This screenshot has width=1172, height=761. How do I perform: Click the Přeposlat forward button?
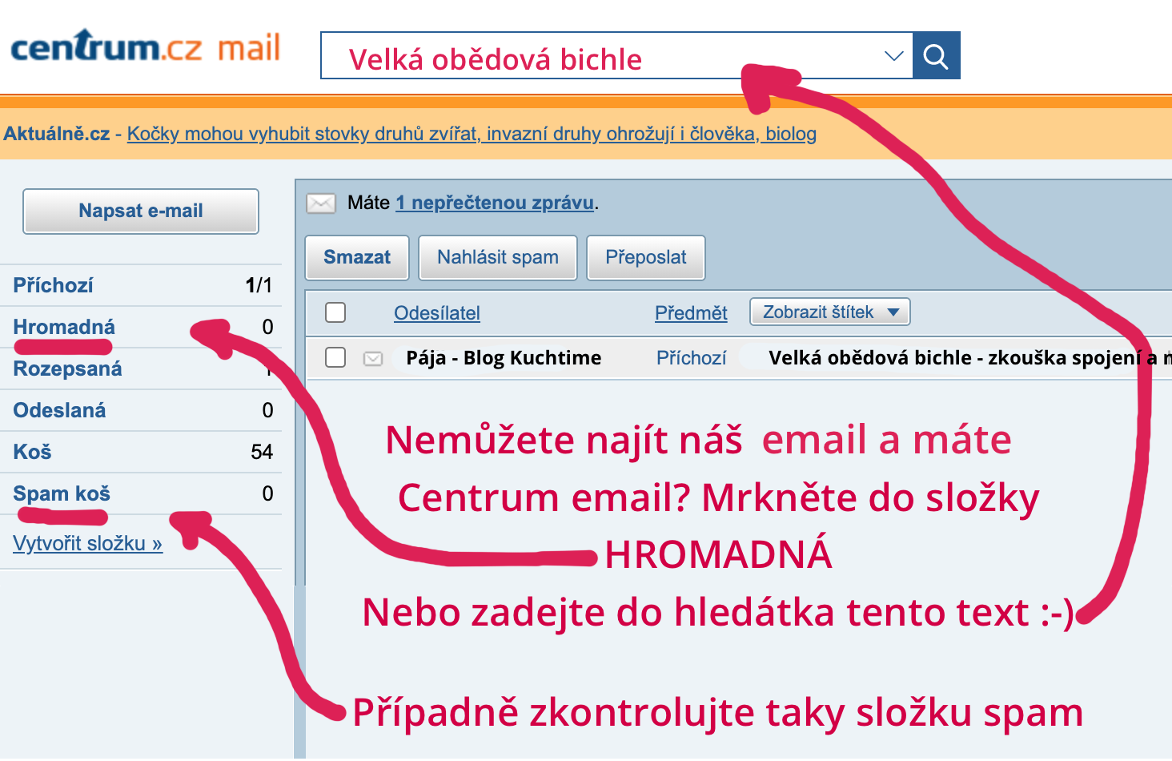click(645, 257)
